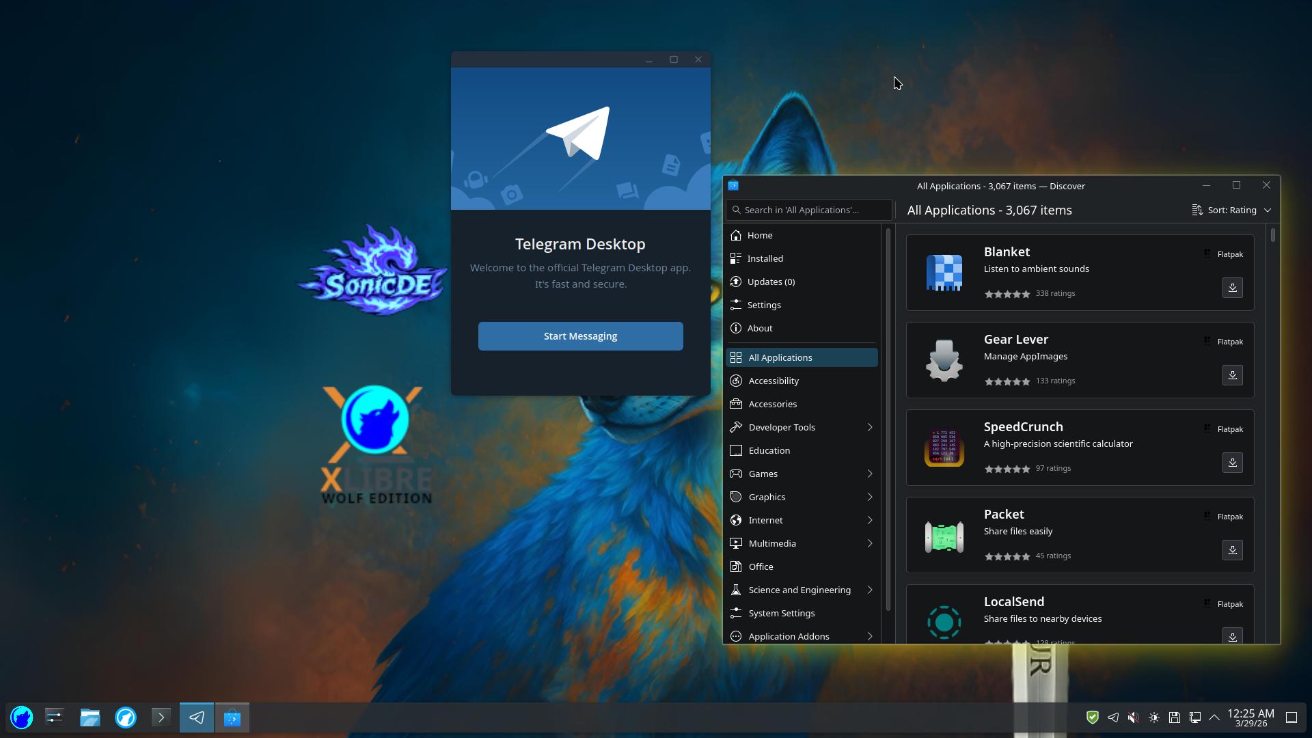
Task: Select Installed in Discover sidebar
Action: (x=765, y=258)
